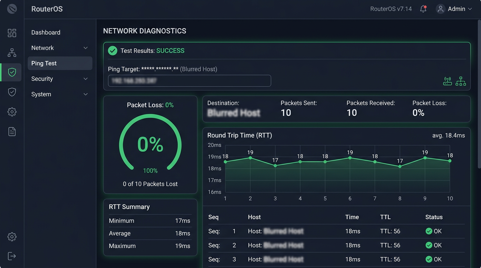This screenshot has width=481, height=268.
Task: Open the document log icon in the rail
Action: pyautogui.click(x=12, y=132)
